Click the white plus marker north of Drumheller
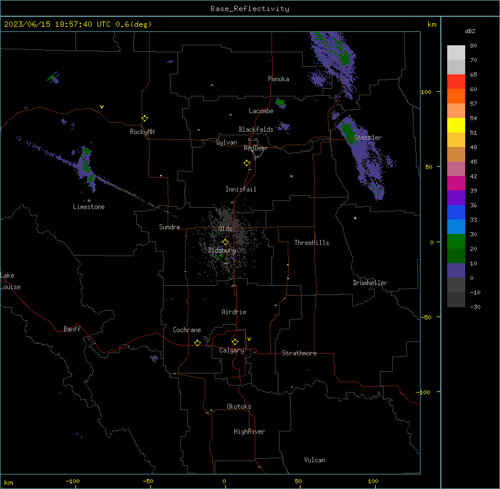The image size is (500, 489). click(355, 218)
